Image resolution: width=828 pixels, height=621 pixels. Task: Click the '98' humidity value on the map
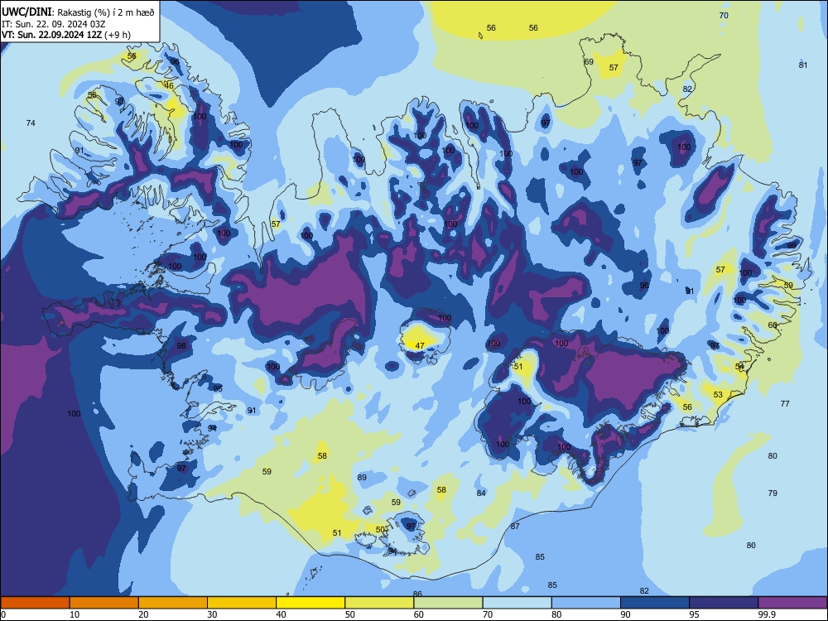pos(181,346)
